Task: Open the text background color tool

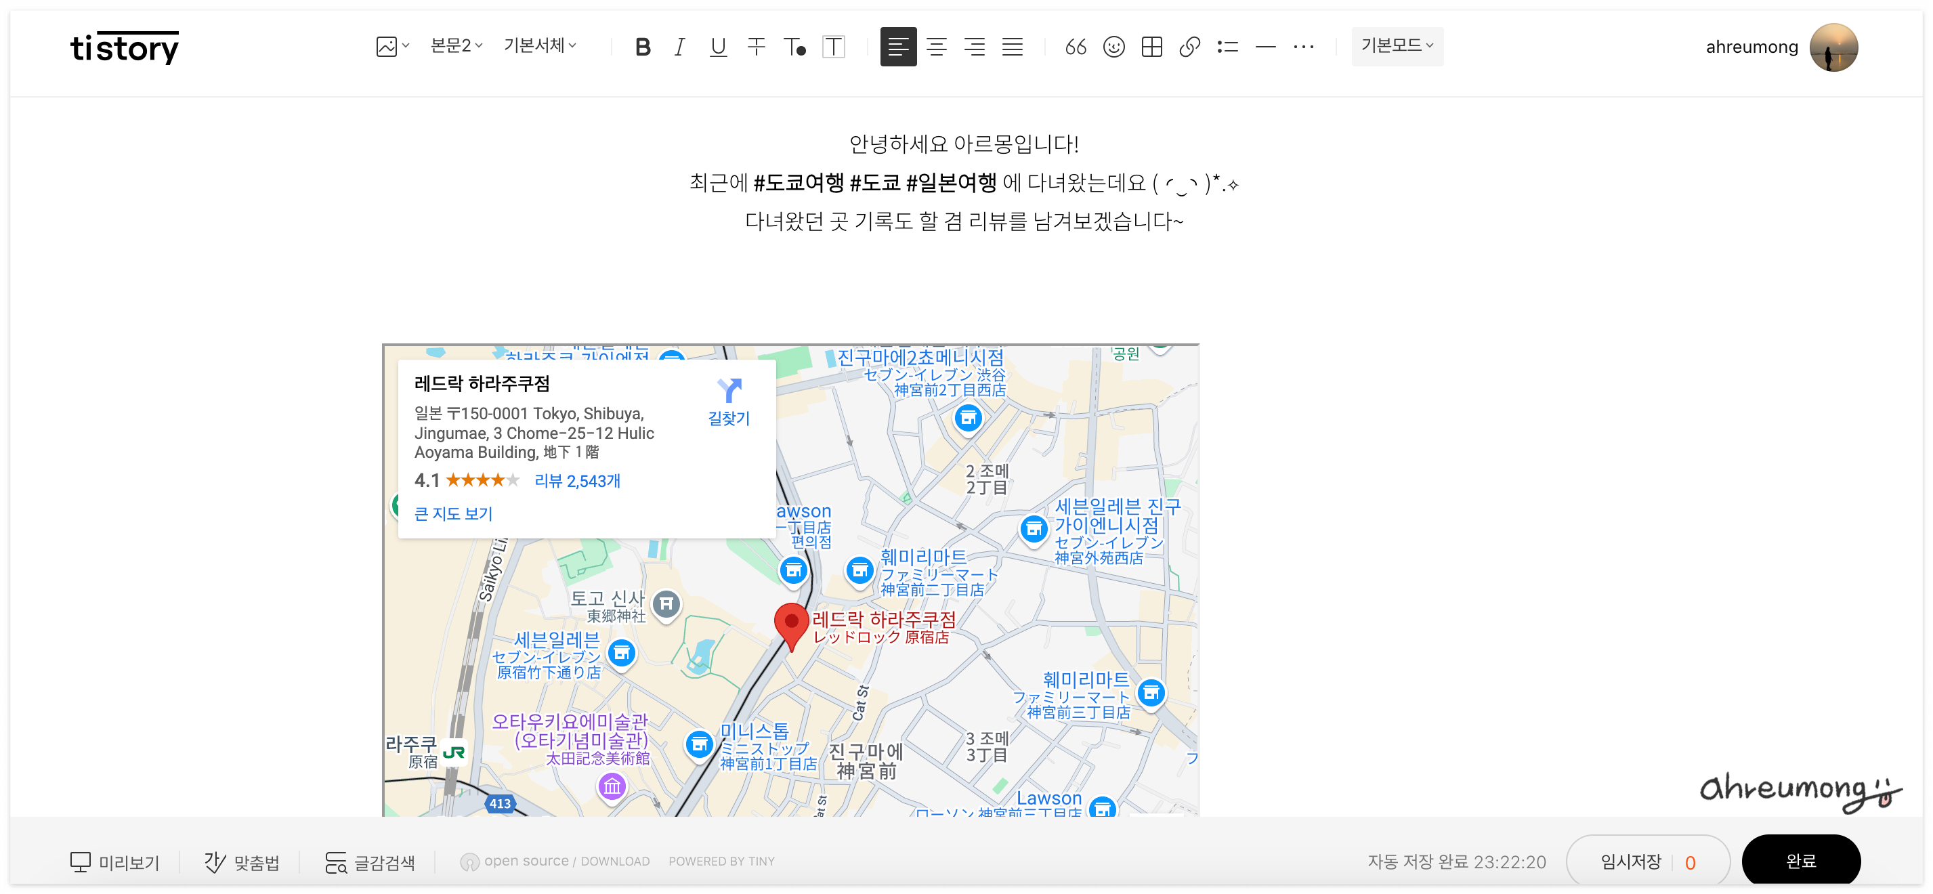Action: tap(834, 47)
